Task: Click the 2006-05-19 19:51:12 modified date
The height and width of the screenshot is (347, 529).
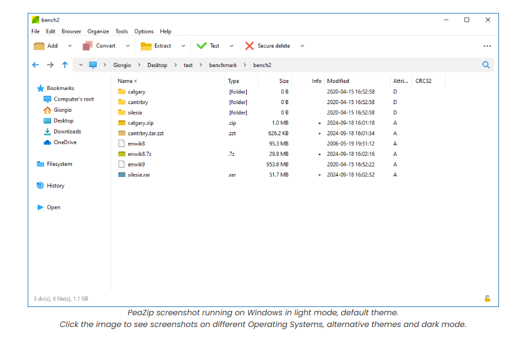Action: (x=351, y=144)
